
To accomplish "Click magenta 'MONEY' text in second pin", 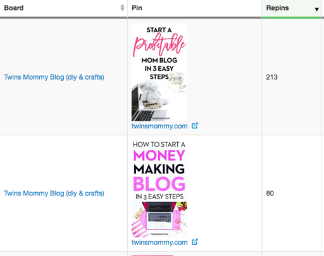I will pos(159,155).
